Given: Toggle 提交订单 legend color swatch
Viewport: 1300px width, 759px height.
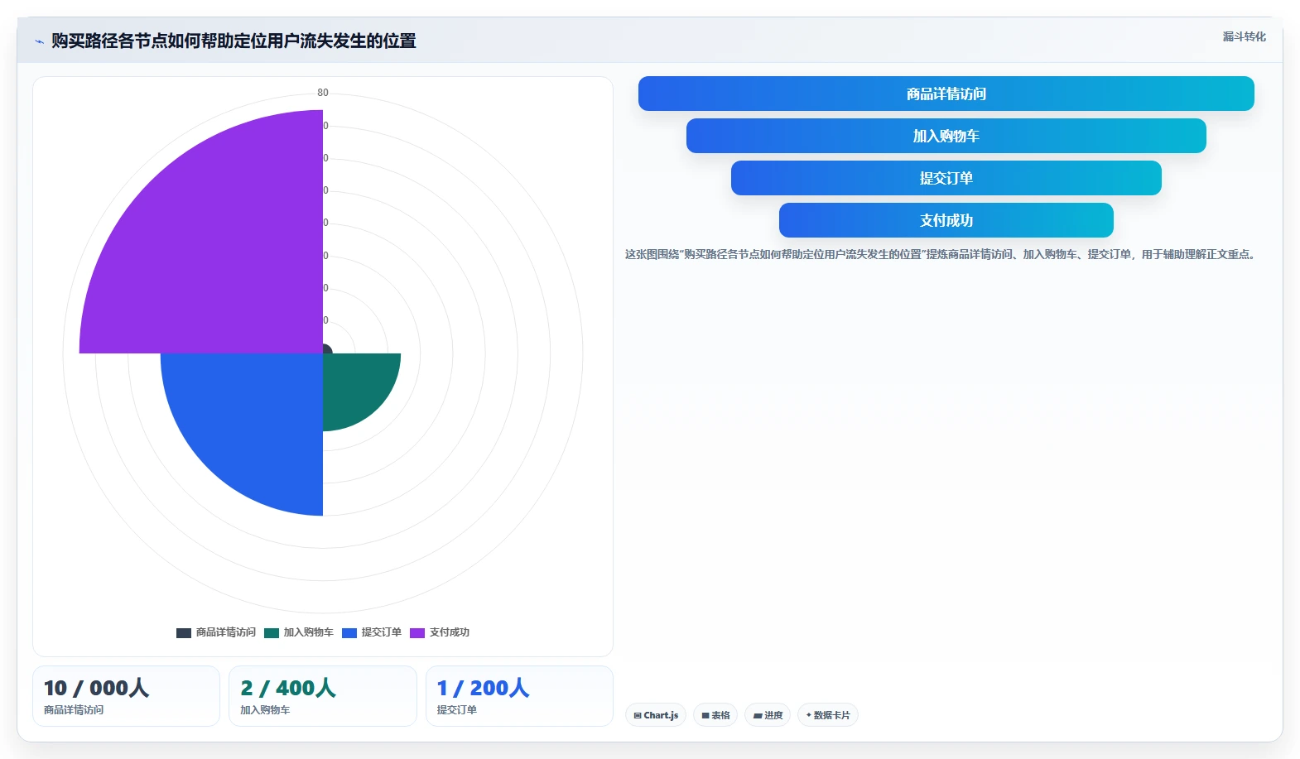Looking at the screenshot, I should pyautogui.click(x=349, y=633).
